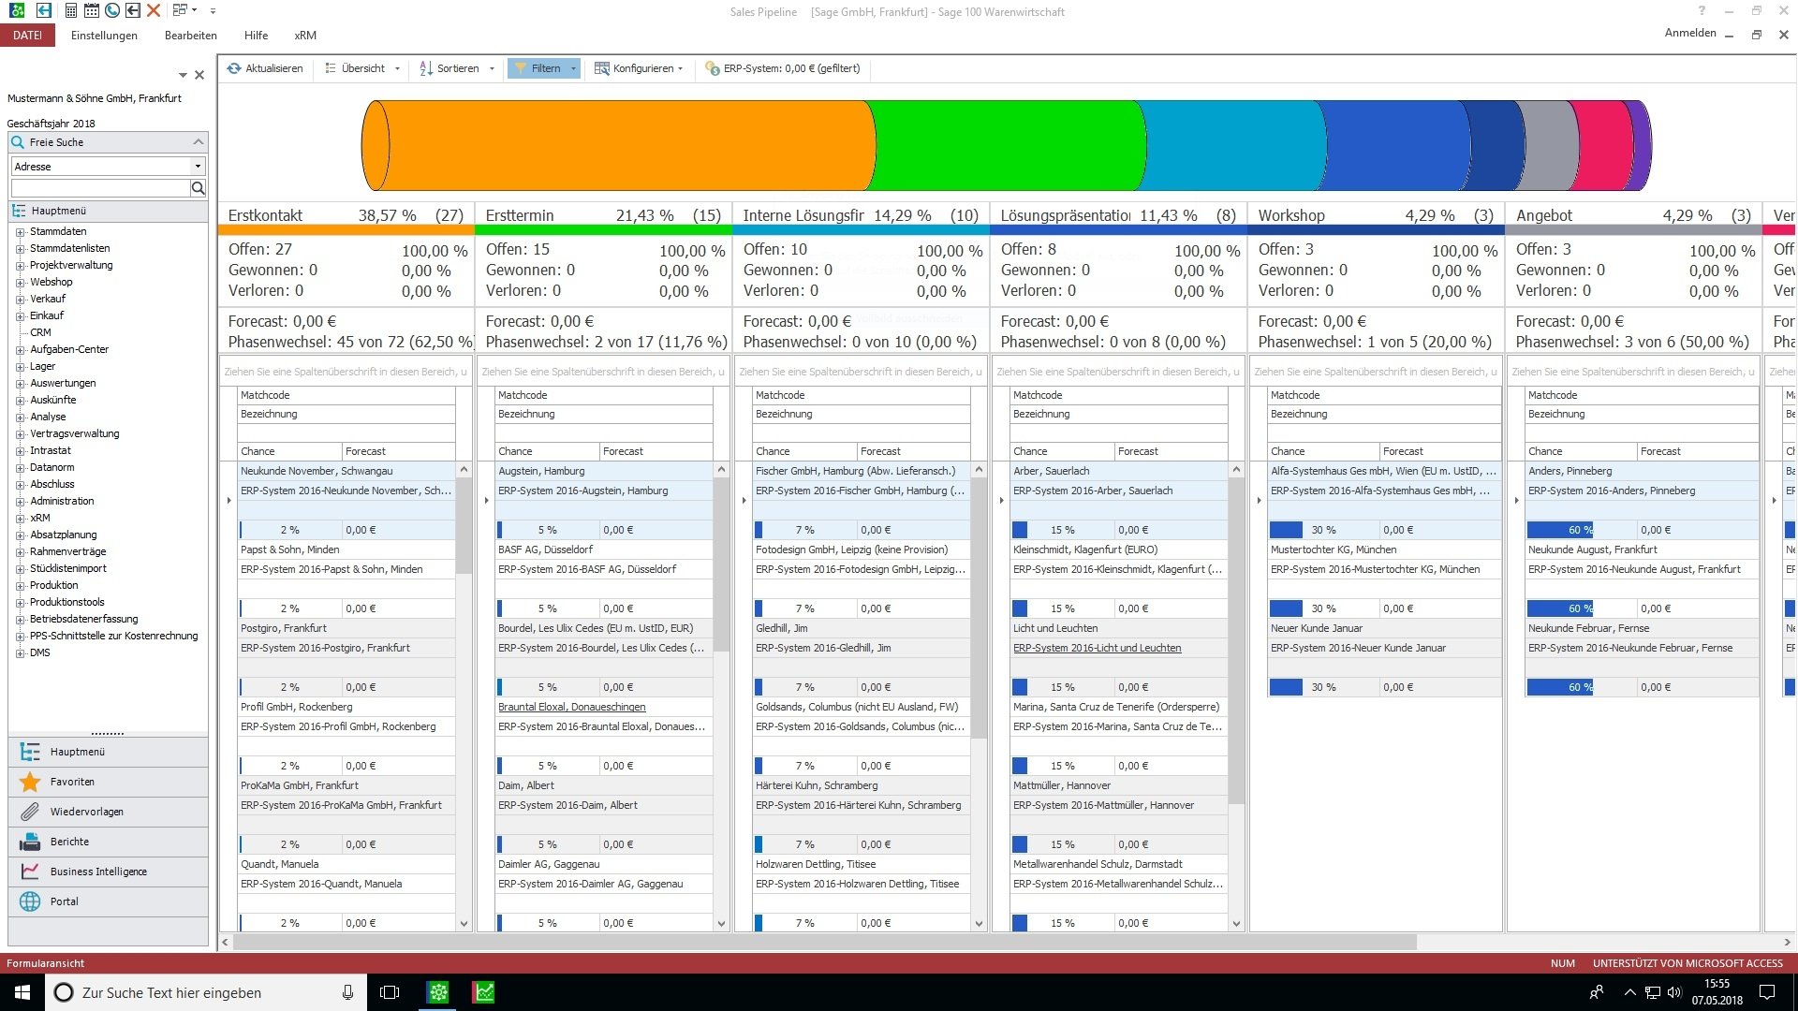Click the red X icon in quick access toolbar
This screenshot has height=1011, width=1798.
click(x=154, y=10)
